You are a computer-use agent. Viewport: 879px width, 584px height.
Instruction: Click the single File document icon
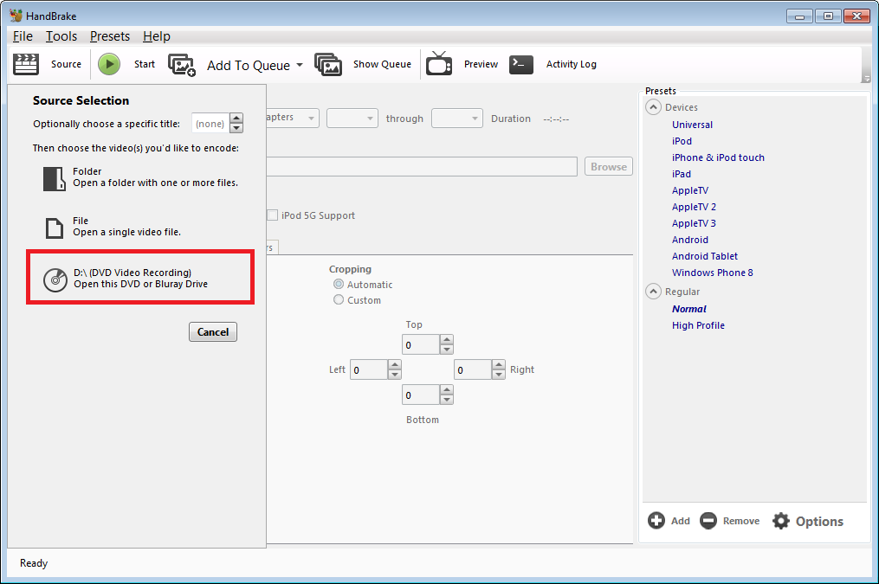(55, 228)
